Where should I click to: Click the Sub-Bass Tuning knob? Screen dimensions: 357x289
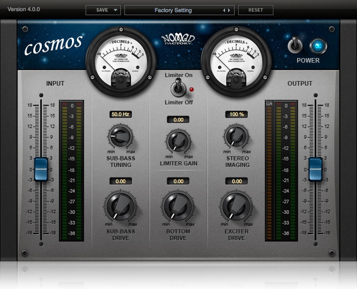pos(121,137)
